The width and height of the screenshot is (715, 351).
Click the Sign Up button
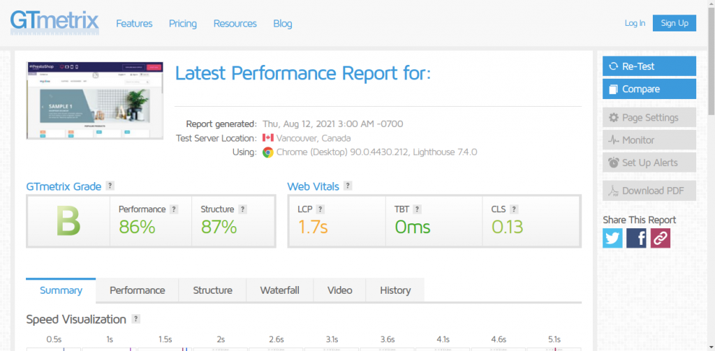tap(675, 23)
